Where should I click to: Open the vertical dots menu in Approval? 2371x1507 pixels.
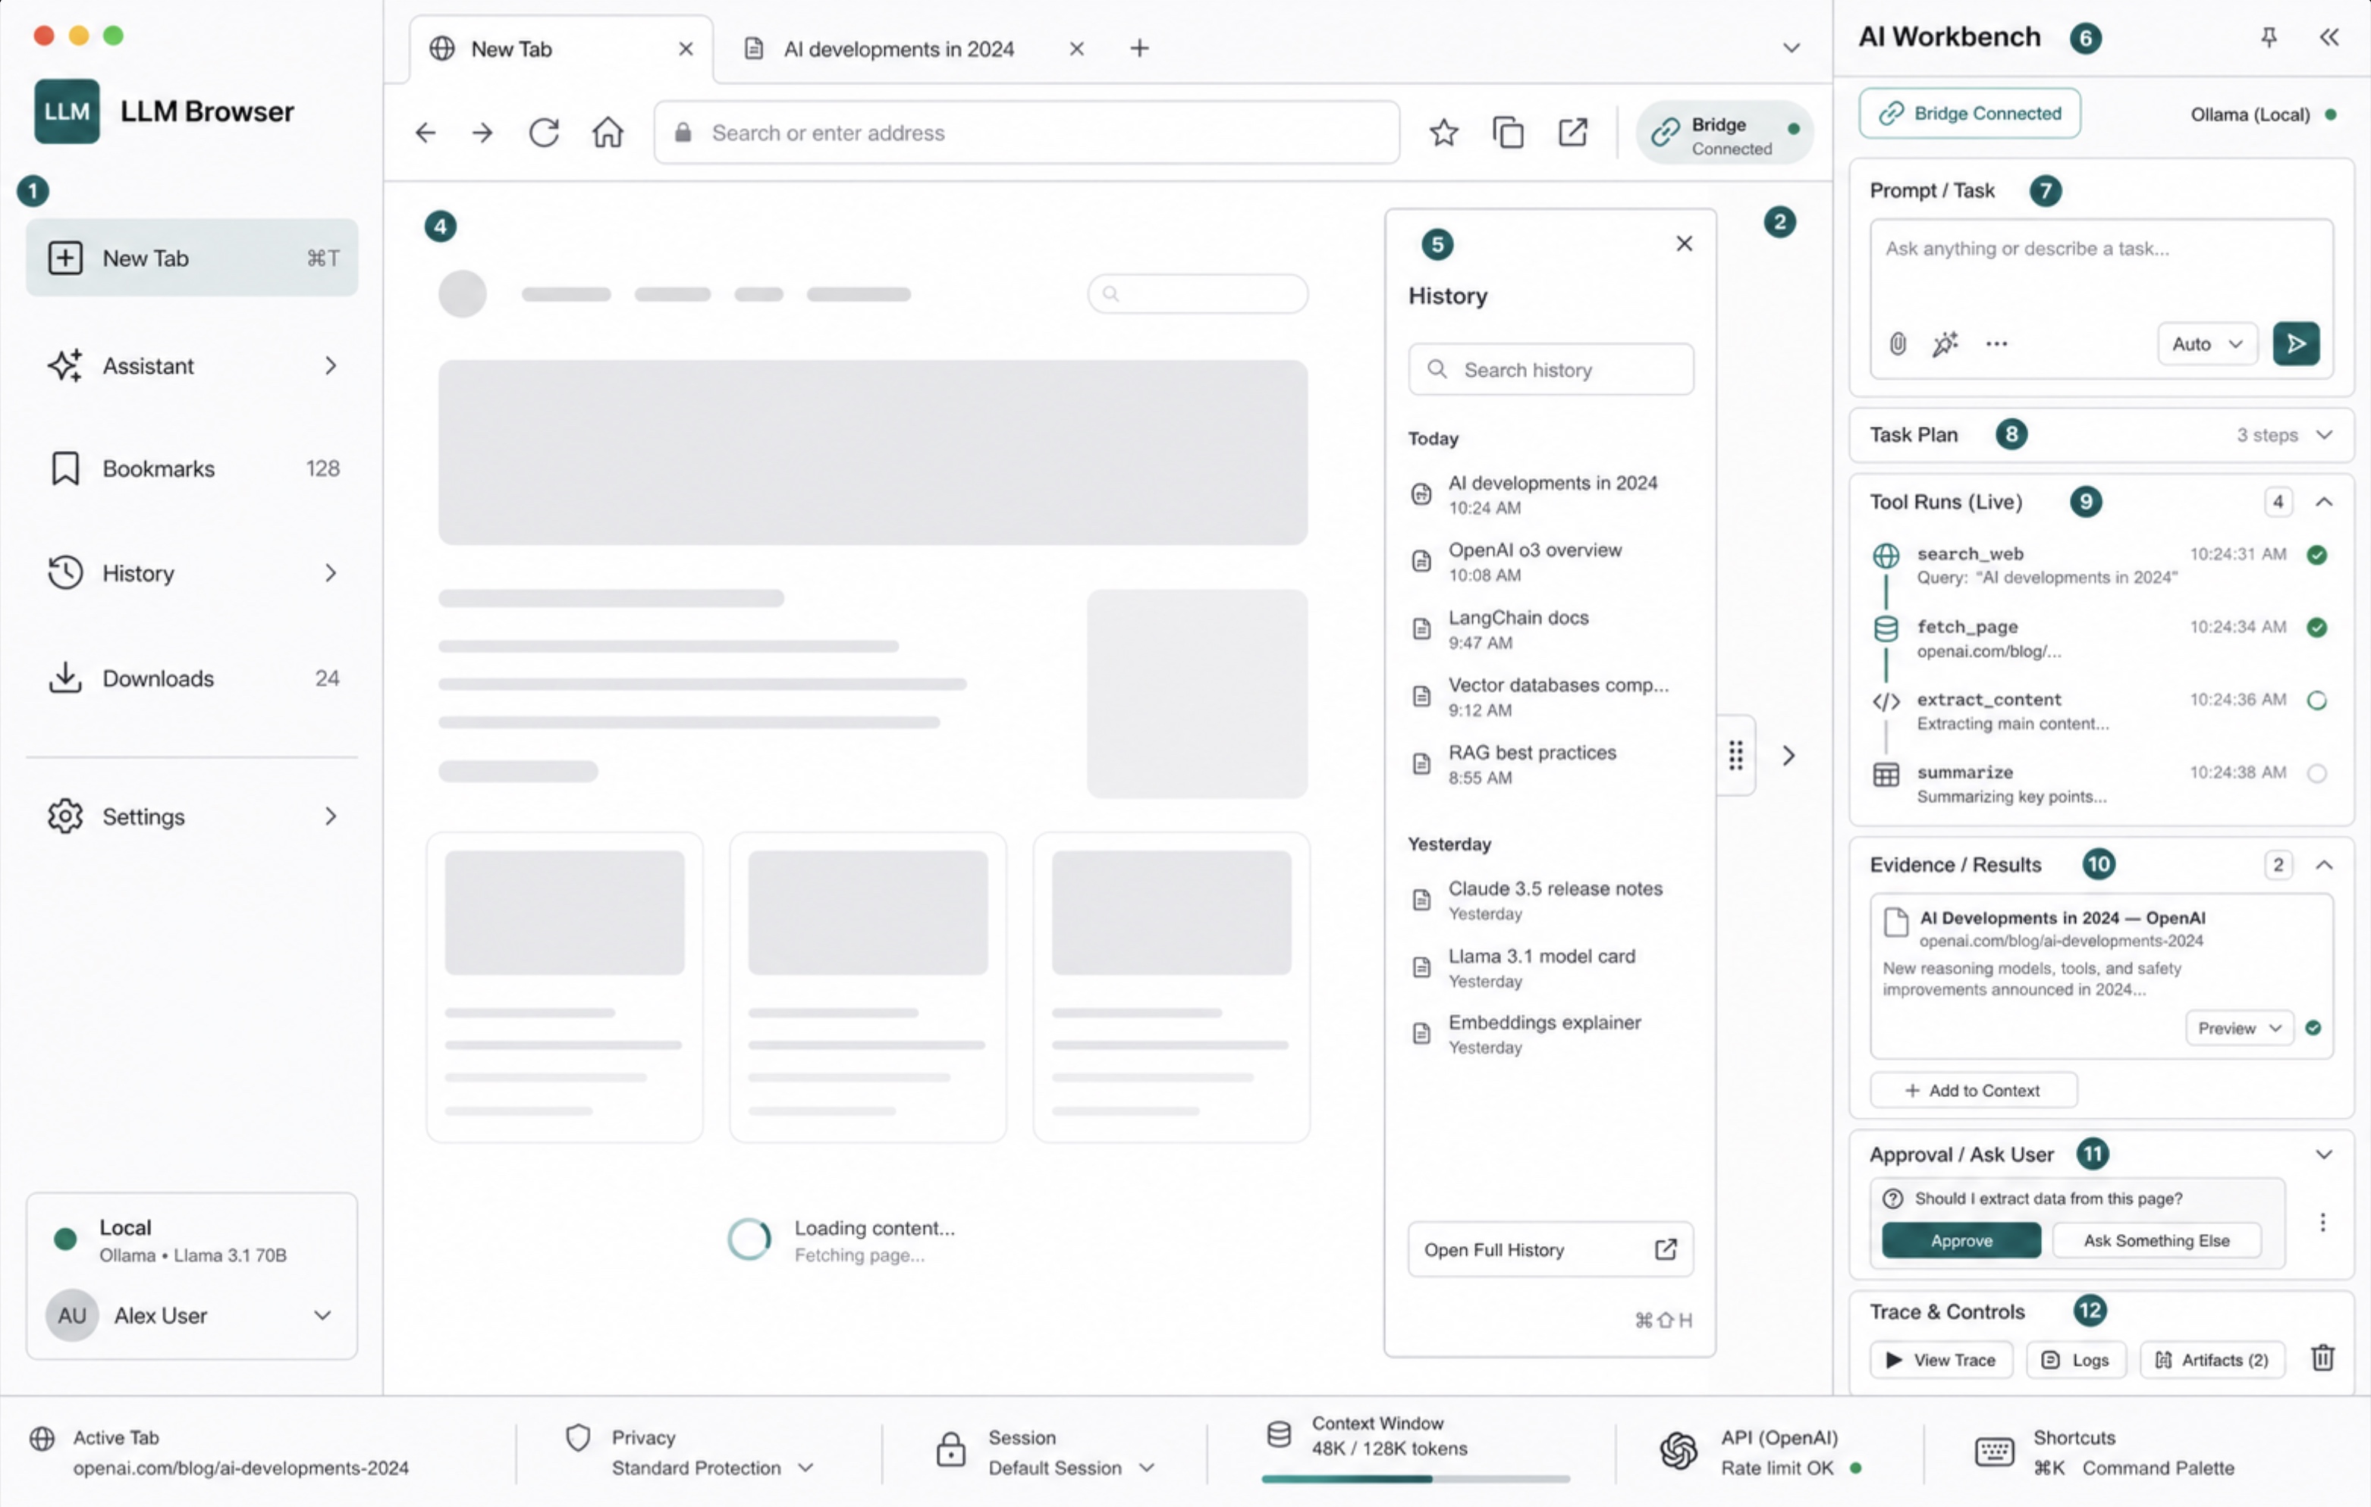pyautogui.click(x=2322, y=1221)
